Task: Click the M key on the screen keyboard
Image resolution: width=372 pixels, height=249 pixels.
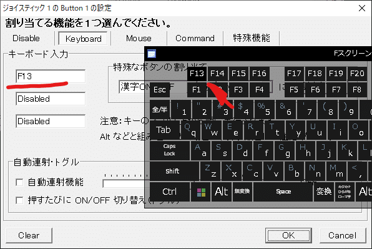Action: 336,171
